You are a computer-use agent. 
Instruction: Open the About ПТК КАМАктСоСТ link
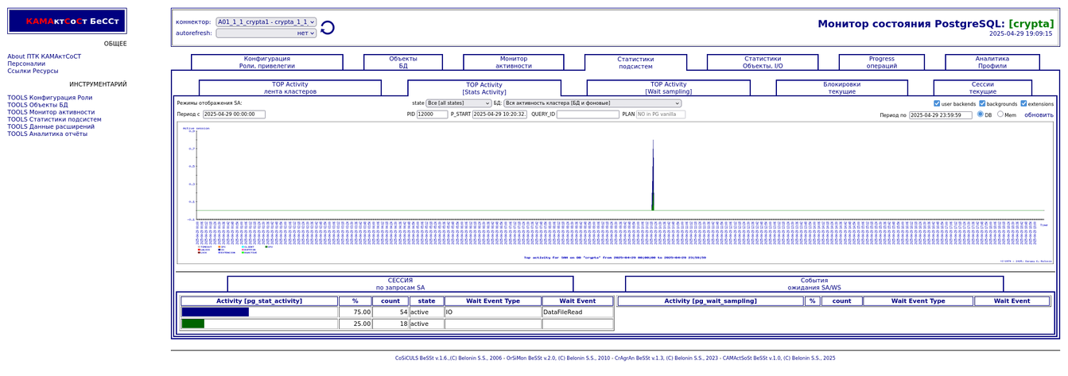(x=44, y=56)
